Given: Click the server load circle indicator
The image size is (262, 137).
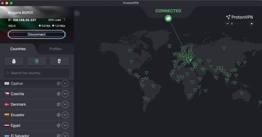Looking at the screenshot, I should pyautogui.click(x=64, y=20).
